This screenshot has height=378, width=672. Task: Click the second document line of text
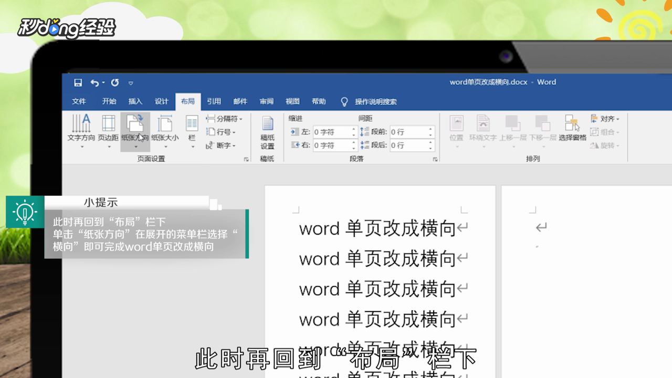[x=377, y=259]
